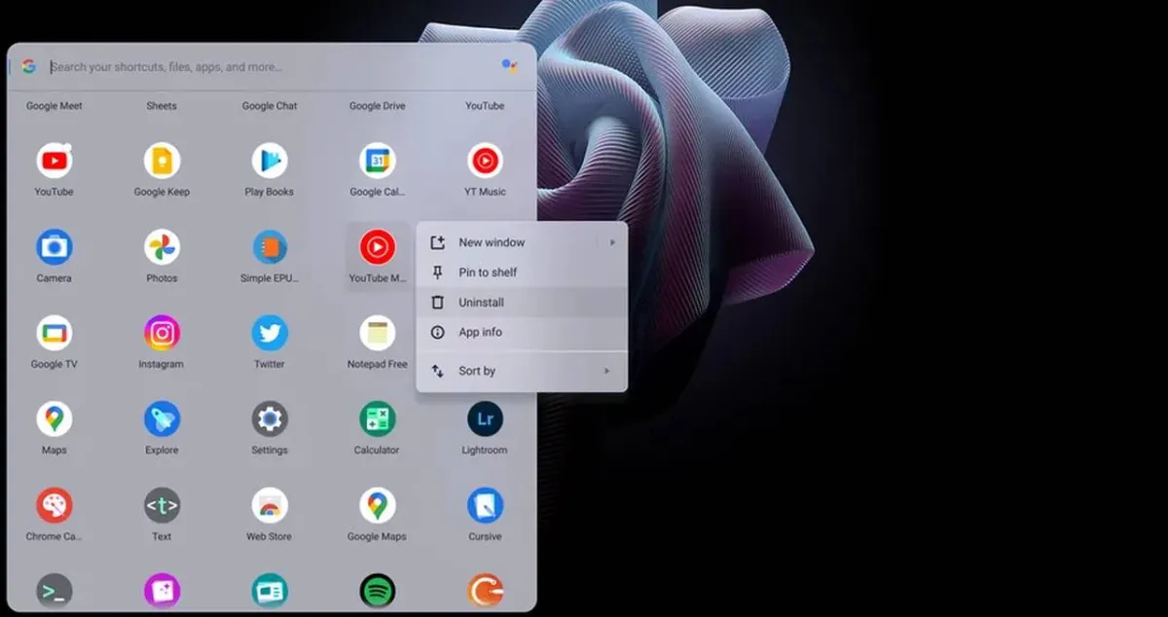Expand the Sort by submenu arrow
This screenshot has height=617, width=1168.
pos(607,371)
